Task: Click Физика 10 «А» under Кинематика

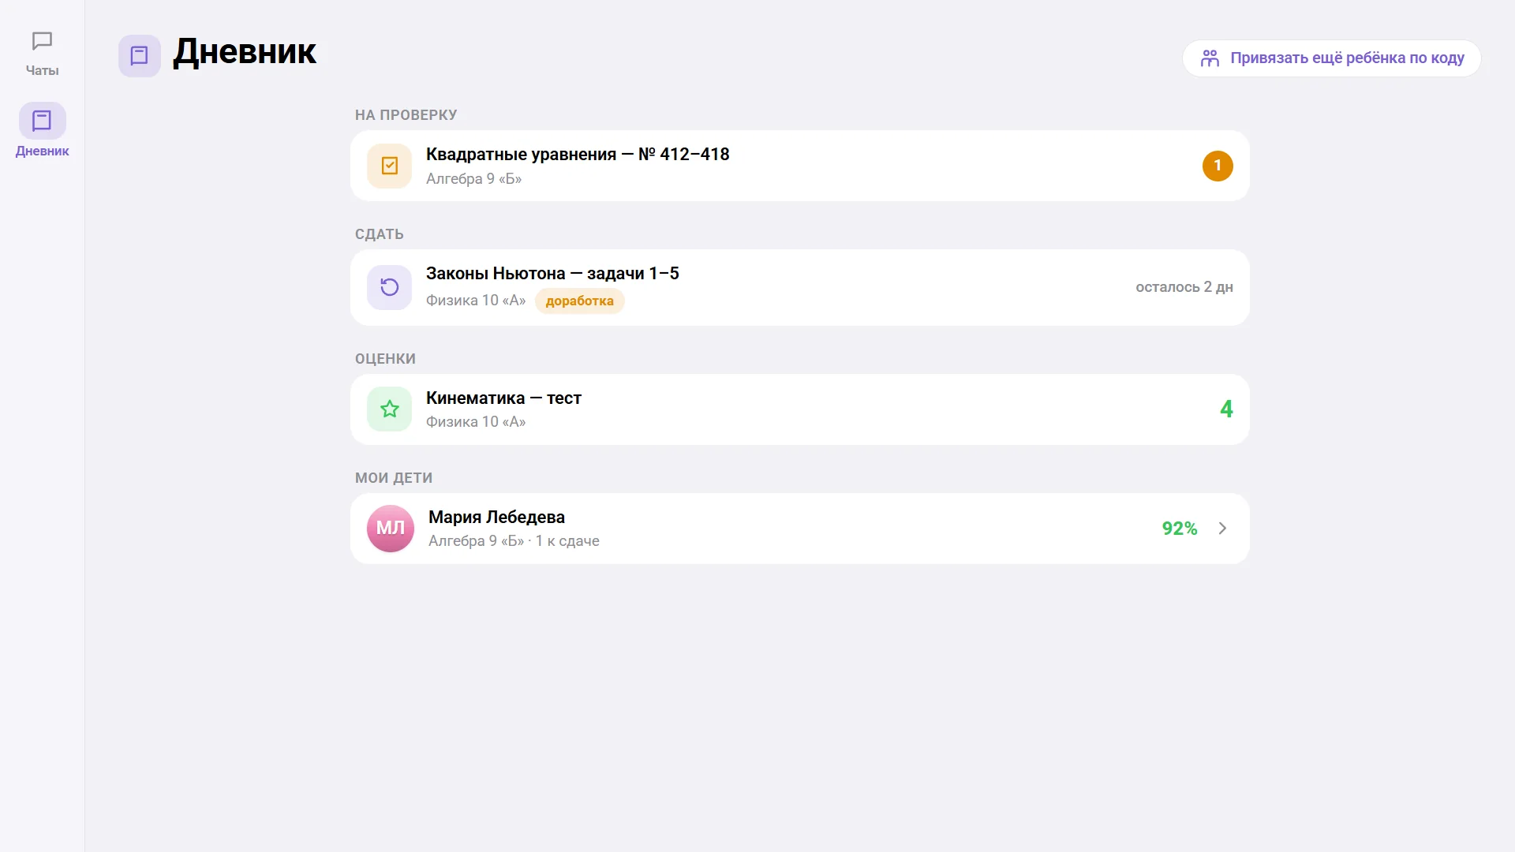Action: pos(476,421)
